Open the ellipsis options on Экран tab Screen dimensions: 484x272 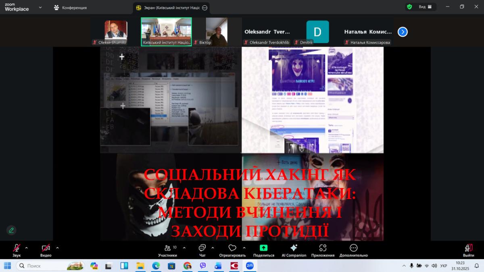204,8
